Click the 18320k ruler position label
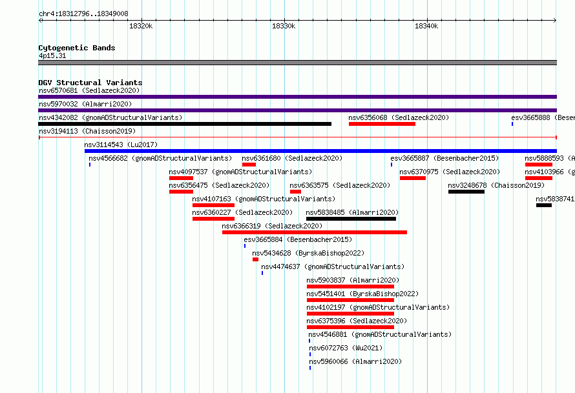Image resolution: width=575 pixels, height=393 pixels. pos(141,26)
